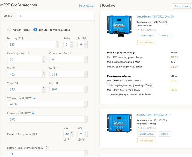Focus the Leistung [Wp] input field

click(31, 44)
